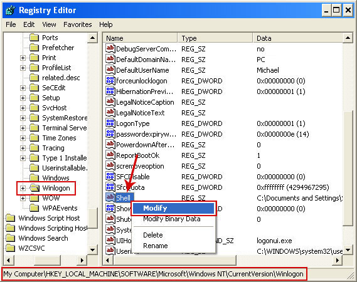
Task: Choose Delete from the context menu
Action: click(x=174, y=235)
